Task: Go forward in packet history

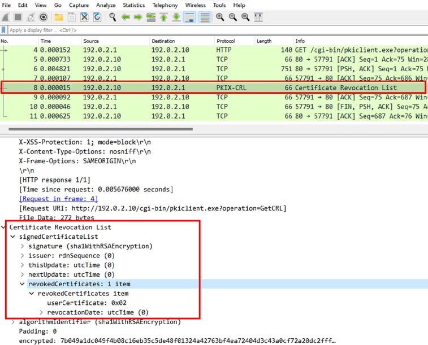Action: tap(138, 17)
